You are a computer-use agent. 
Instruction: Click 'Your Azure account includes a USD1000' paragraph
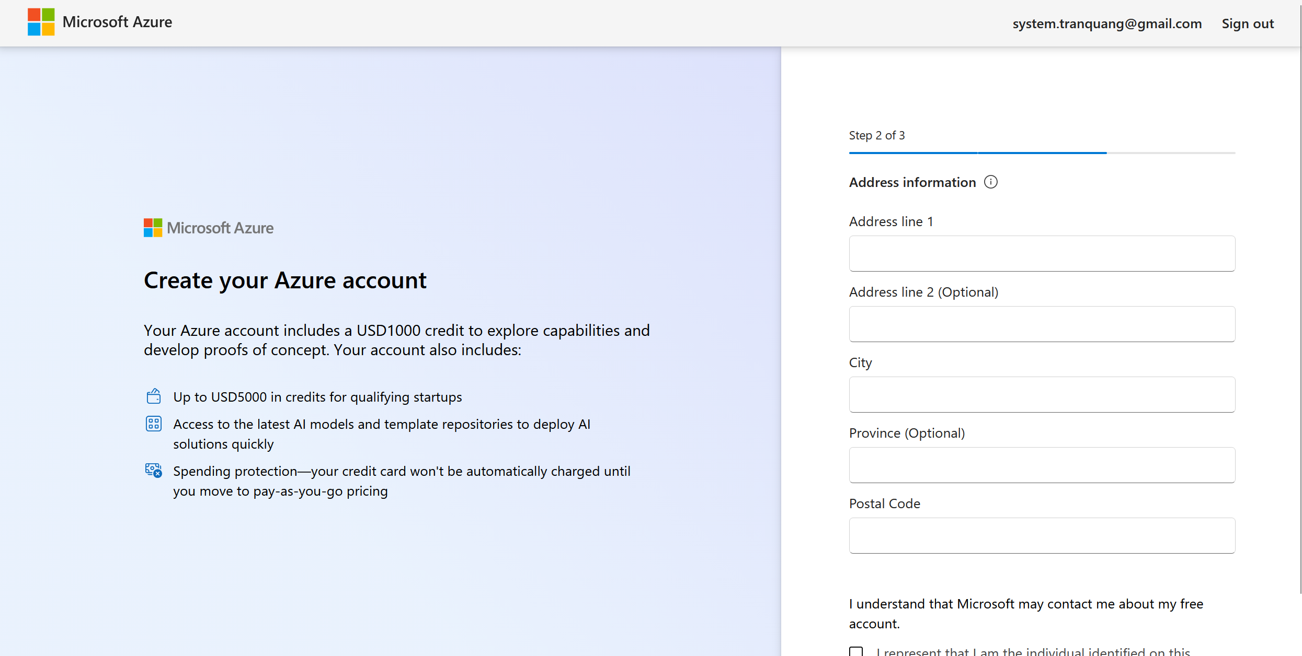pos(397,340)
